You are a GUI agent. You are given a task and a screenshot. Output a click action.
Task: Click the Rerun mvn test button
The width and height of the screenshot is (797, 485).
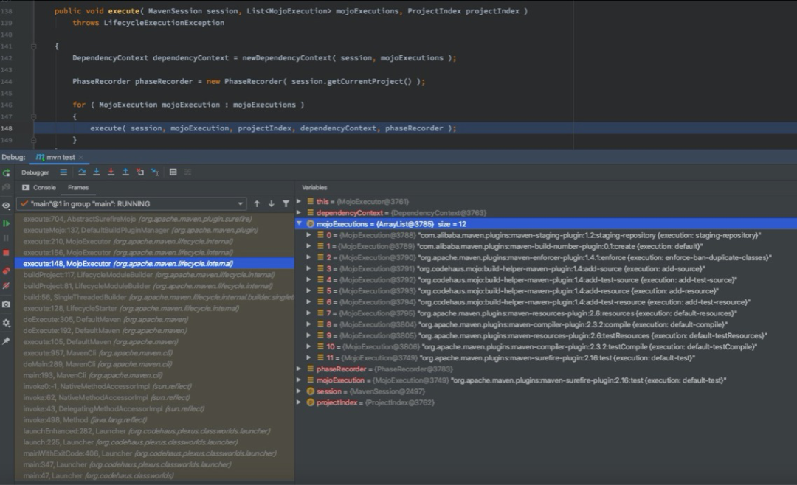[7, 172]
